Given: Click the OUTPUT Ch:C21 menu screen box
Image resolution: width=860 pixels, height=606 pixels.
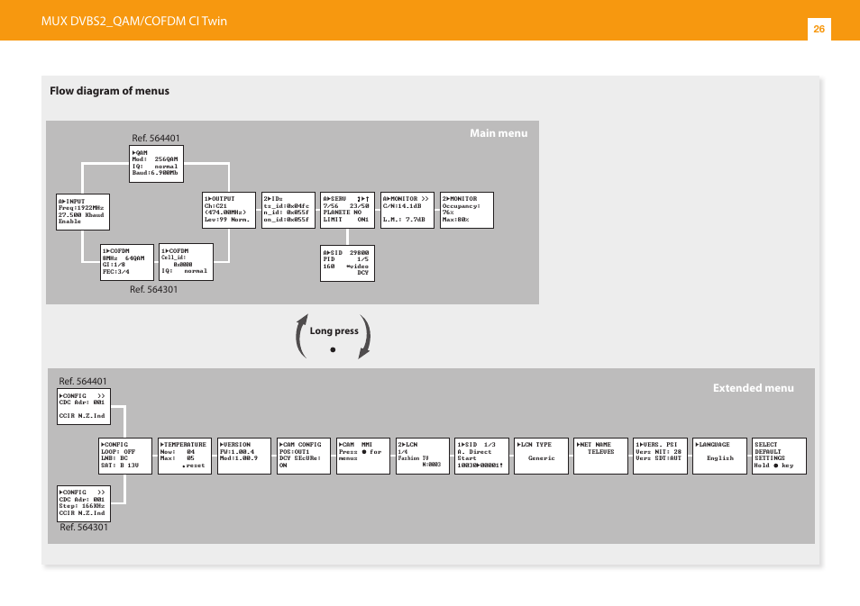Looking at the screenshot, I should coord(228,210).
